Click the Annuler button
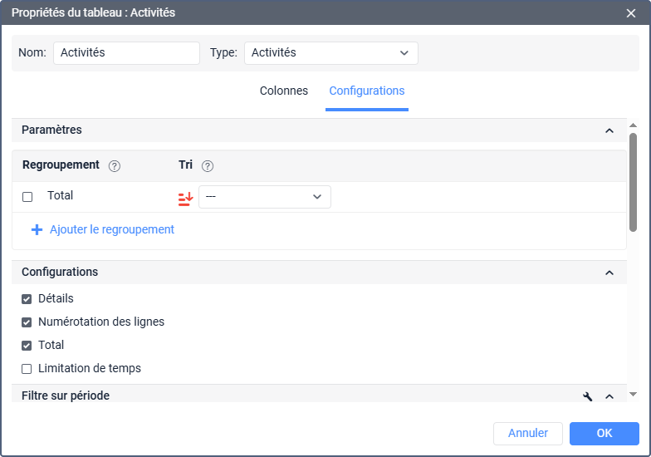Viewport: 651px width, 457px height. pyautogui.click(x=528, y=433)
